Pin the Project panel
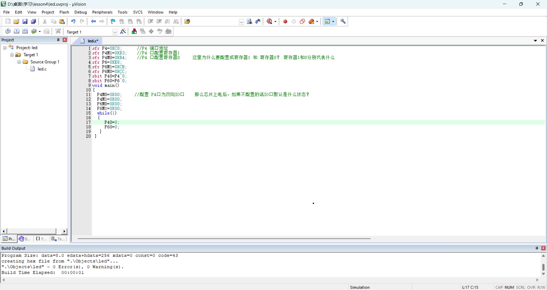Screen dimensions: 547x290 click(x=58, y=40)
